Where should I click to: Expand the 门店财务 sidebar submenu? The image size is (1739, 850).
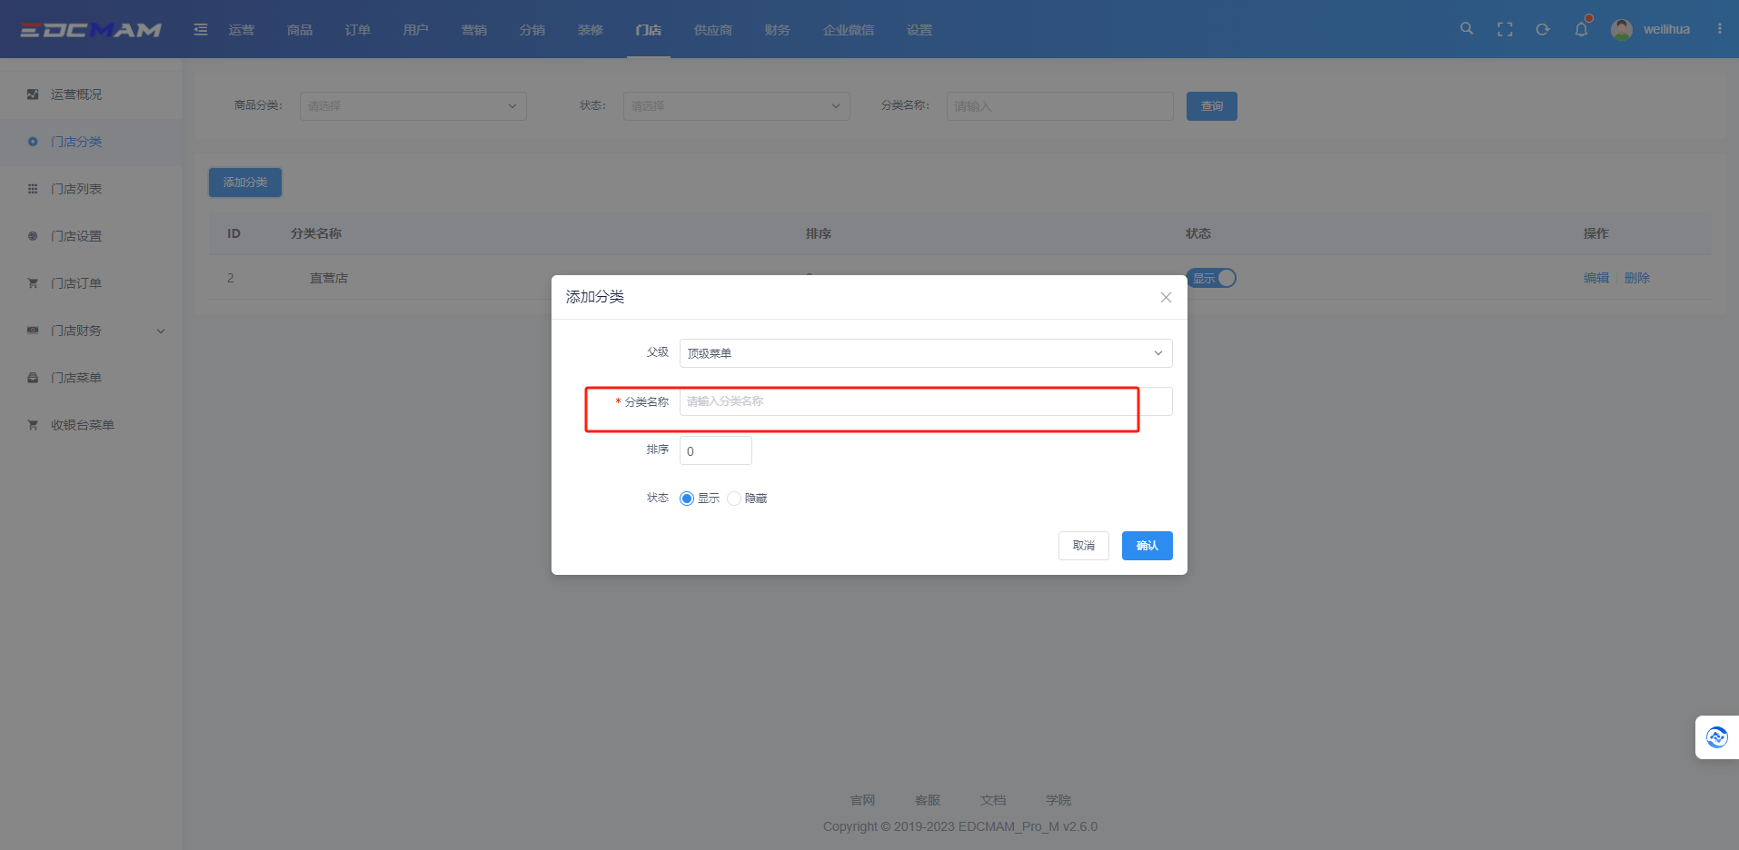(x=95, y=331)
